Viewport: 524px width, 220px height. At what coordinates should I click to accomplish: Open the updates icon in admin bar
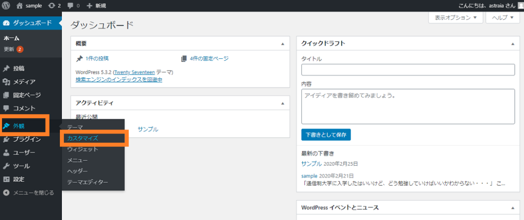click(x=52, y=6)
